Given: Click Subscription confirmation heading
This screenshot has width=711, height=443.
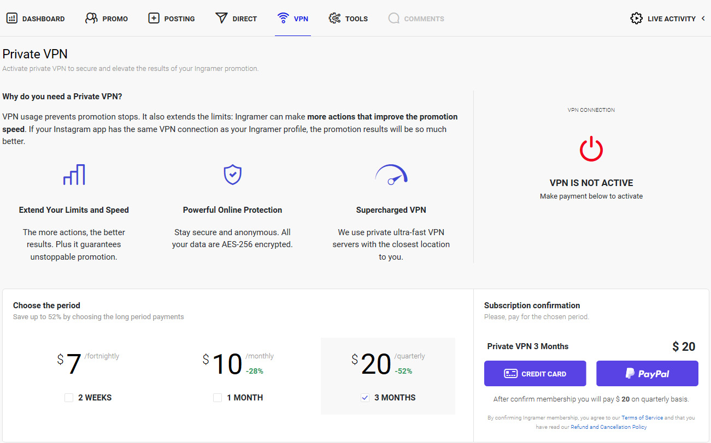Looking at the screenshot, I should (x=532, y=306).
